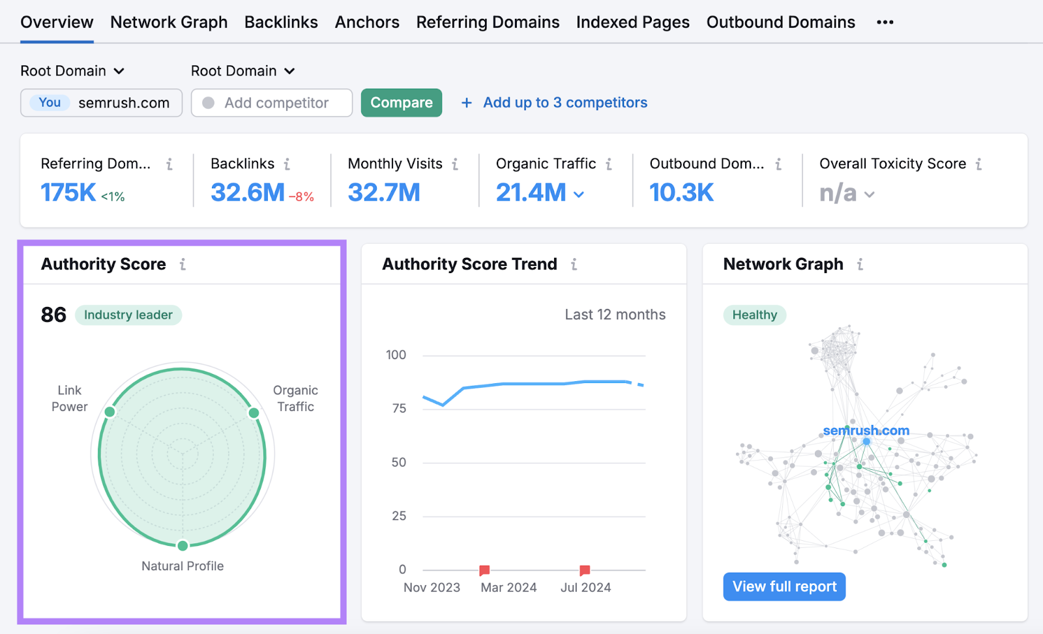Screen dimensions: 1043x634
Task: Switch to the Backlinks tab
Action: (x=281, y=22)
